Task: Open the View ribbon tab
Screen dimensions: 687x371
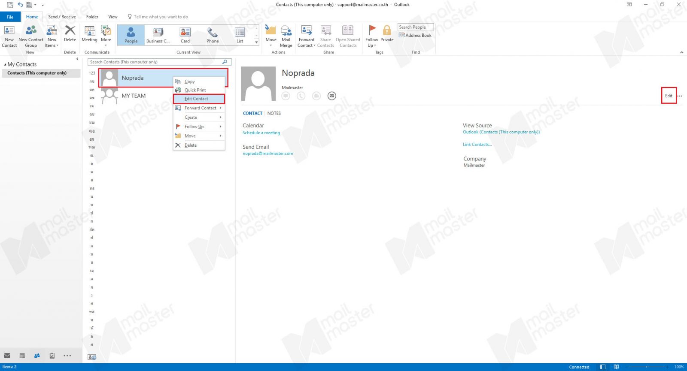Action: tap(113, 17)
